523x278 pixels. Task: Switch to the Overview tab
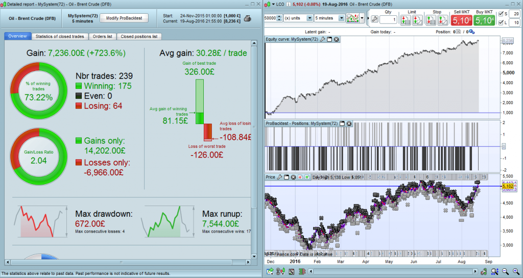(x=18, y=36)
